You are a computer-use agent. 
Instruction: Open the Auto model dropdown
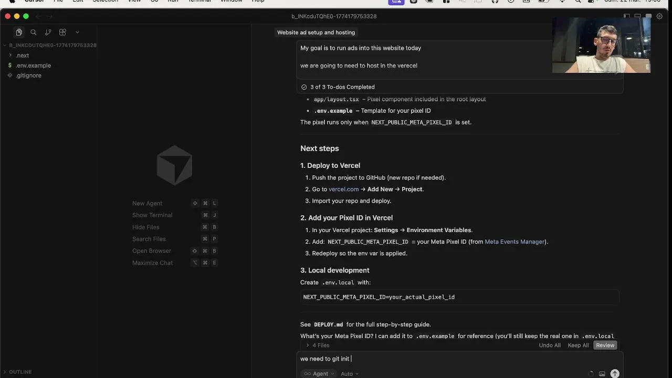(x=350, y=374)
